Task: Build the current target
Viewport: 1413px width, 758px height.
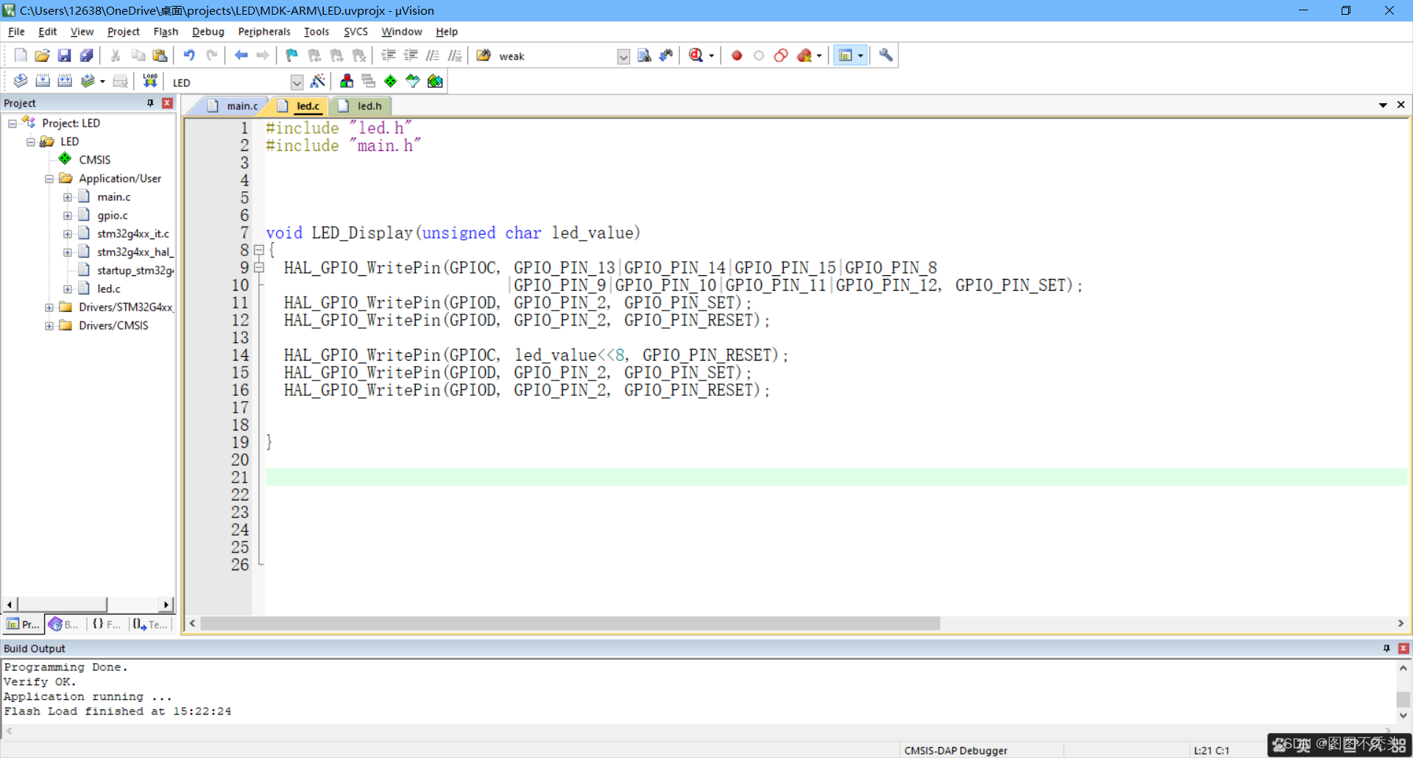Action: coord(43,81)
